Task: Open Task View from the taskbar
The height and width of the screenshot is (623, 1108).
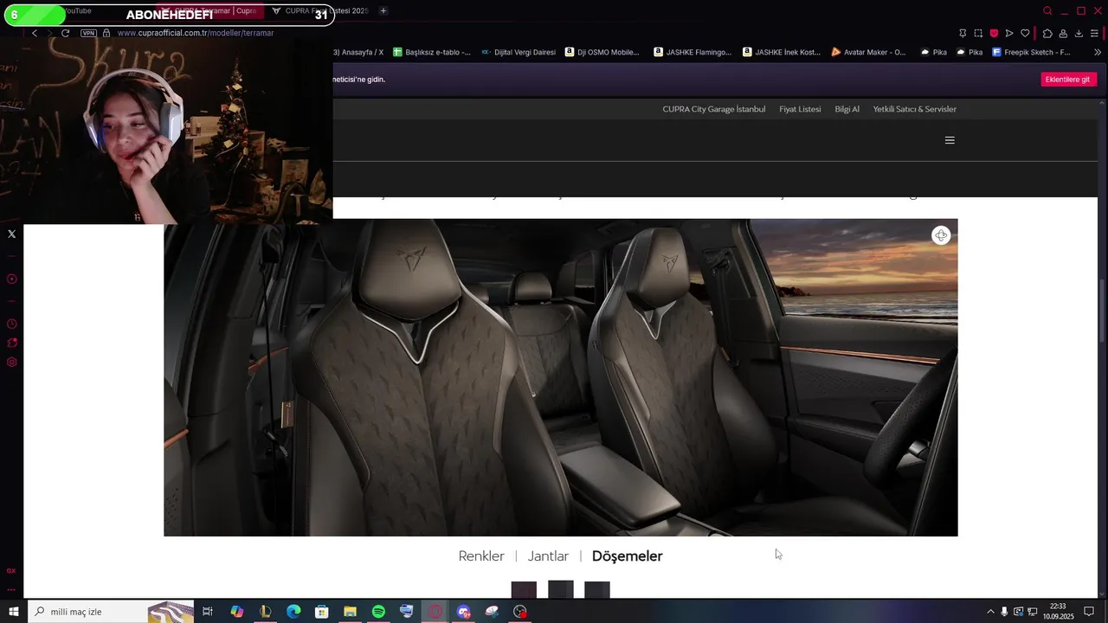Action: [x=208, y=612]
